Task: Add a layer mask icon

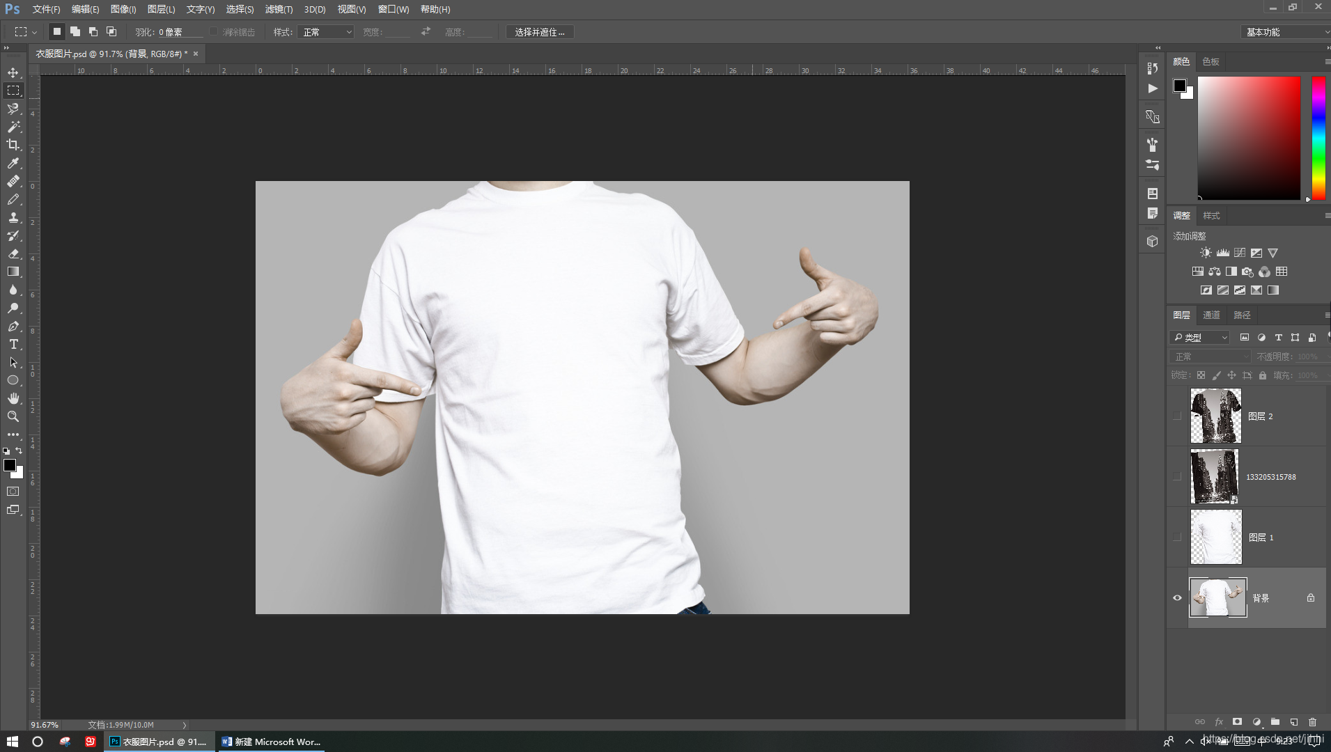Action: [1238, 722]
